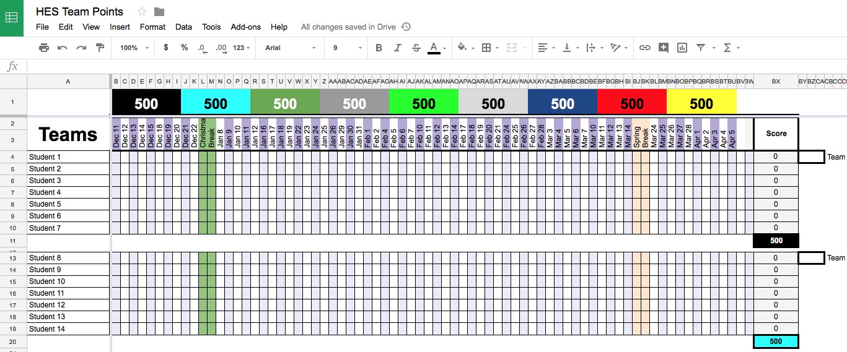Screen dimensions: 847x352
Task: Click the insert link icon
Action: coord(644,48)
